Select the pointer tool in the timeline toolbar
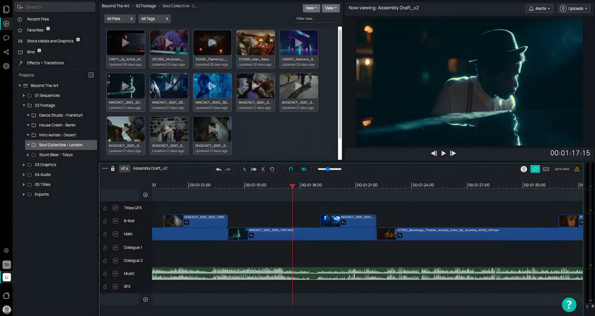This screenshot has height=316, width=595. tap(245, 169)
